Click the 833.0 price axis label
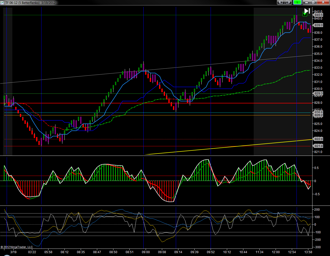The image size is (330, 256). (318, 68)
